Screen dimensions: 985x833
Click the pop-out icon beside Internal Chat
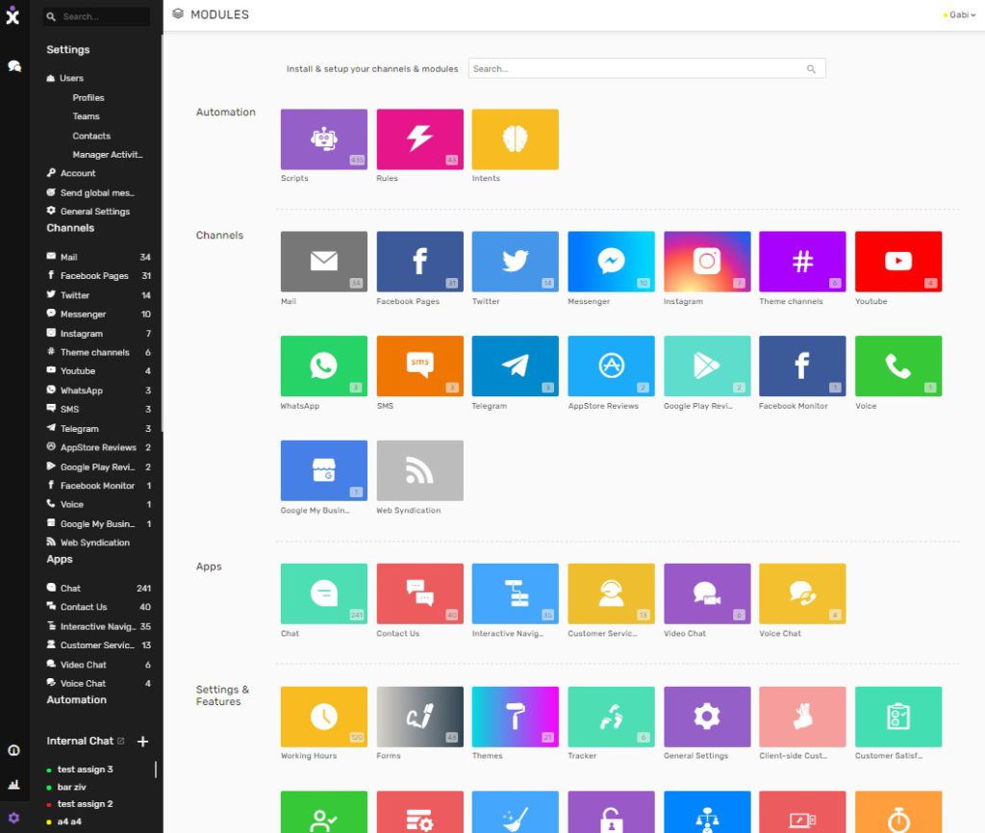pos(120,742)
